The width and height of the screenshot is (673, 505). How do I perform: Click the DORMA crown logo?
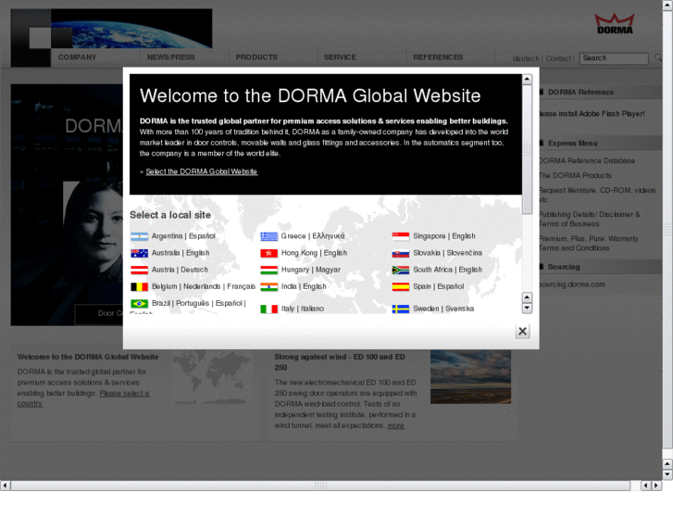coord(614,24)
